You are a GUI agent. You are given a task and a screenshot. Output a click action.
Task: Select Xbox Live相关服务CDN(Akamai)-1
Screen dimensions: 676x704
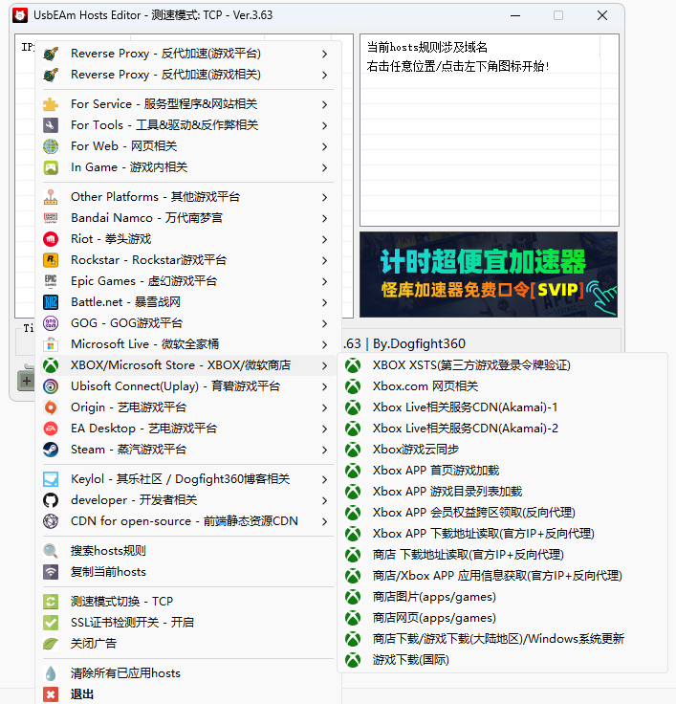tap(502, 407)
